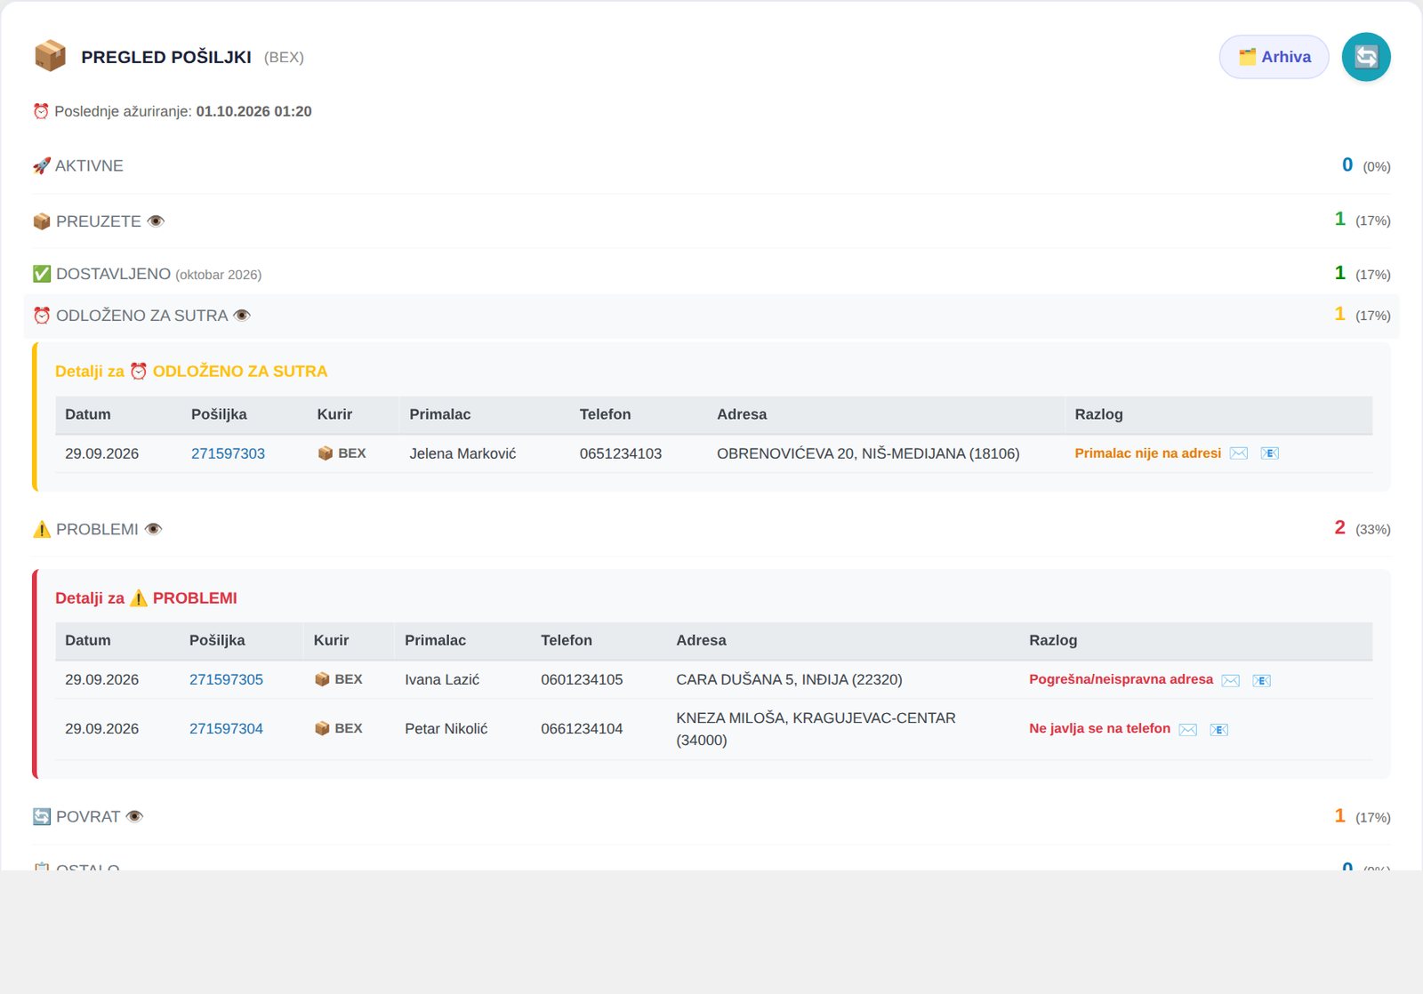Expand the POVRAT section row
Viewport: 1423px width, 994px height.
tap(711, 816)
